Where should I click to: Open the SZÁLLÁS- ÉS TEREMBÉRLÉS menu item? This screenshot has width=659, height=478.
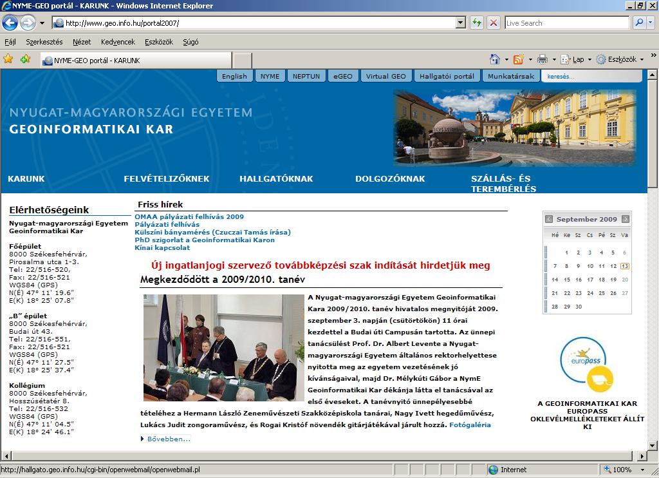point(503,184)
